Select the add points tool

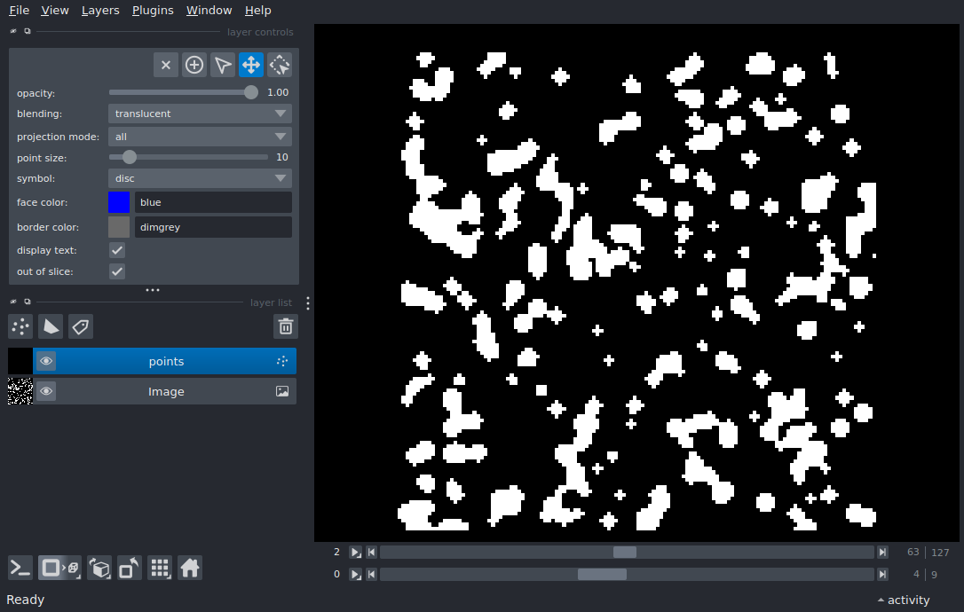tap(194, 65)
